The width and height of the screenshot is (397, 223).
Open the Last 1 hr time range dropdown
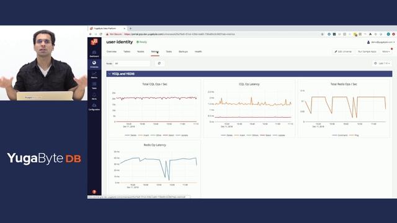(x=382, y=63)
